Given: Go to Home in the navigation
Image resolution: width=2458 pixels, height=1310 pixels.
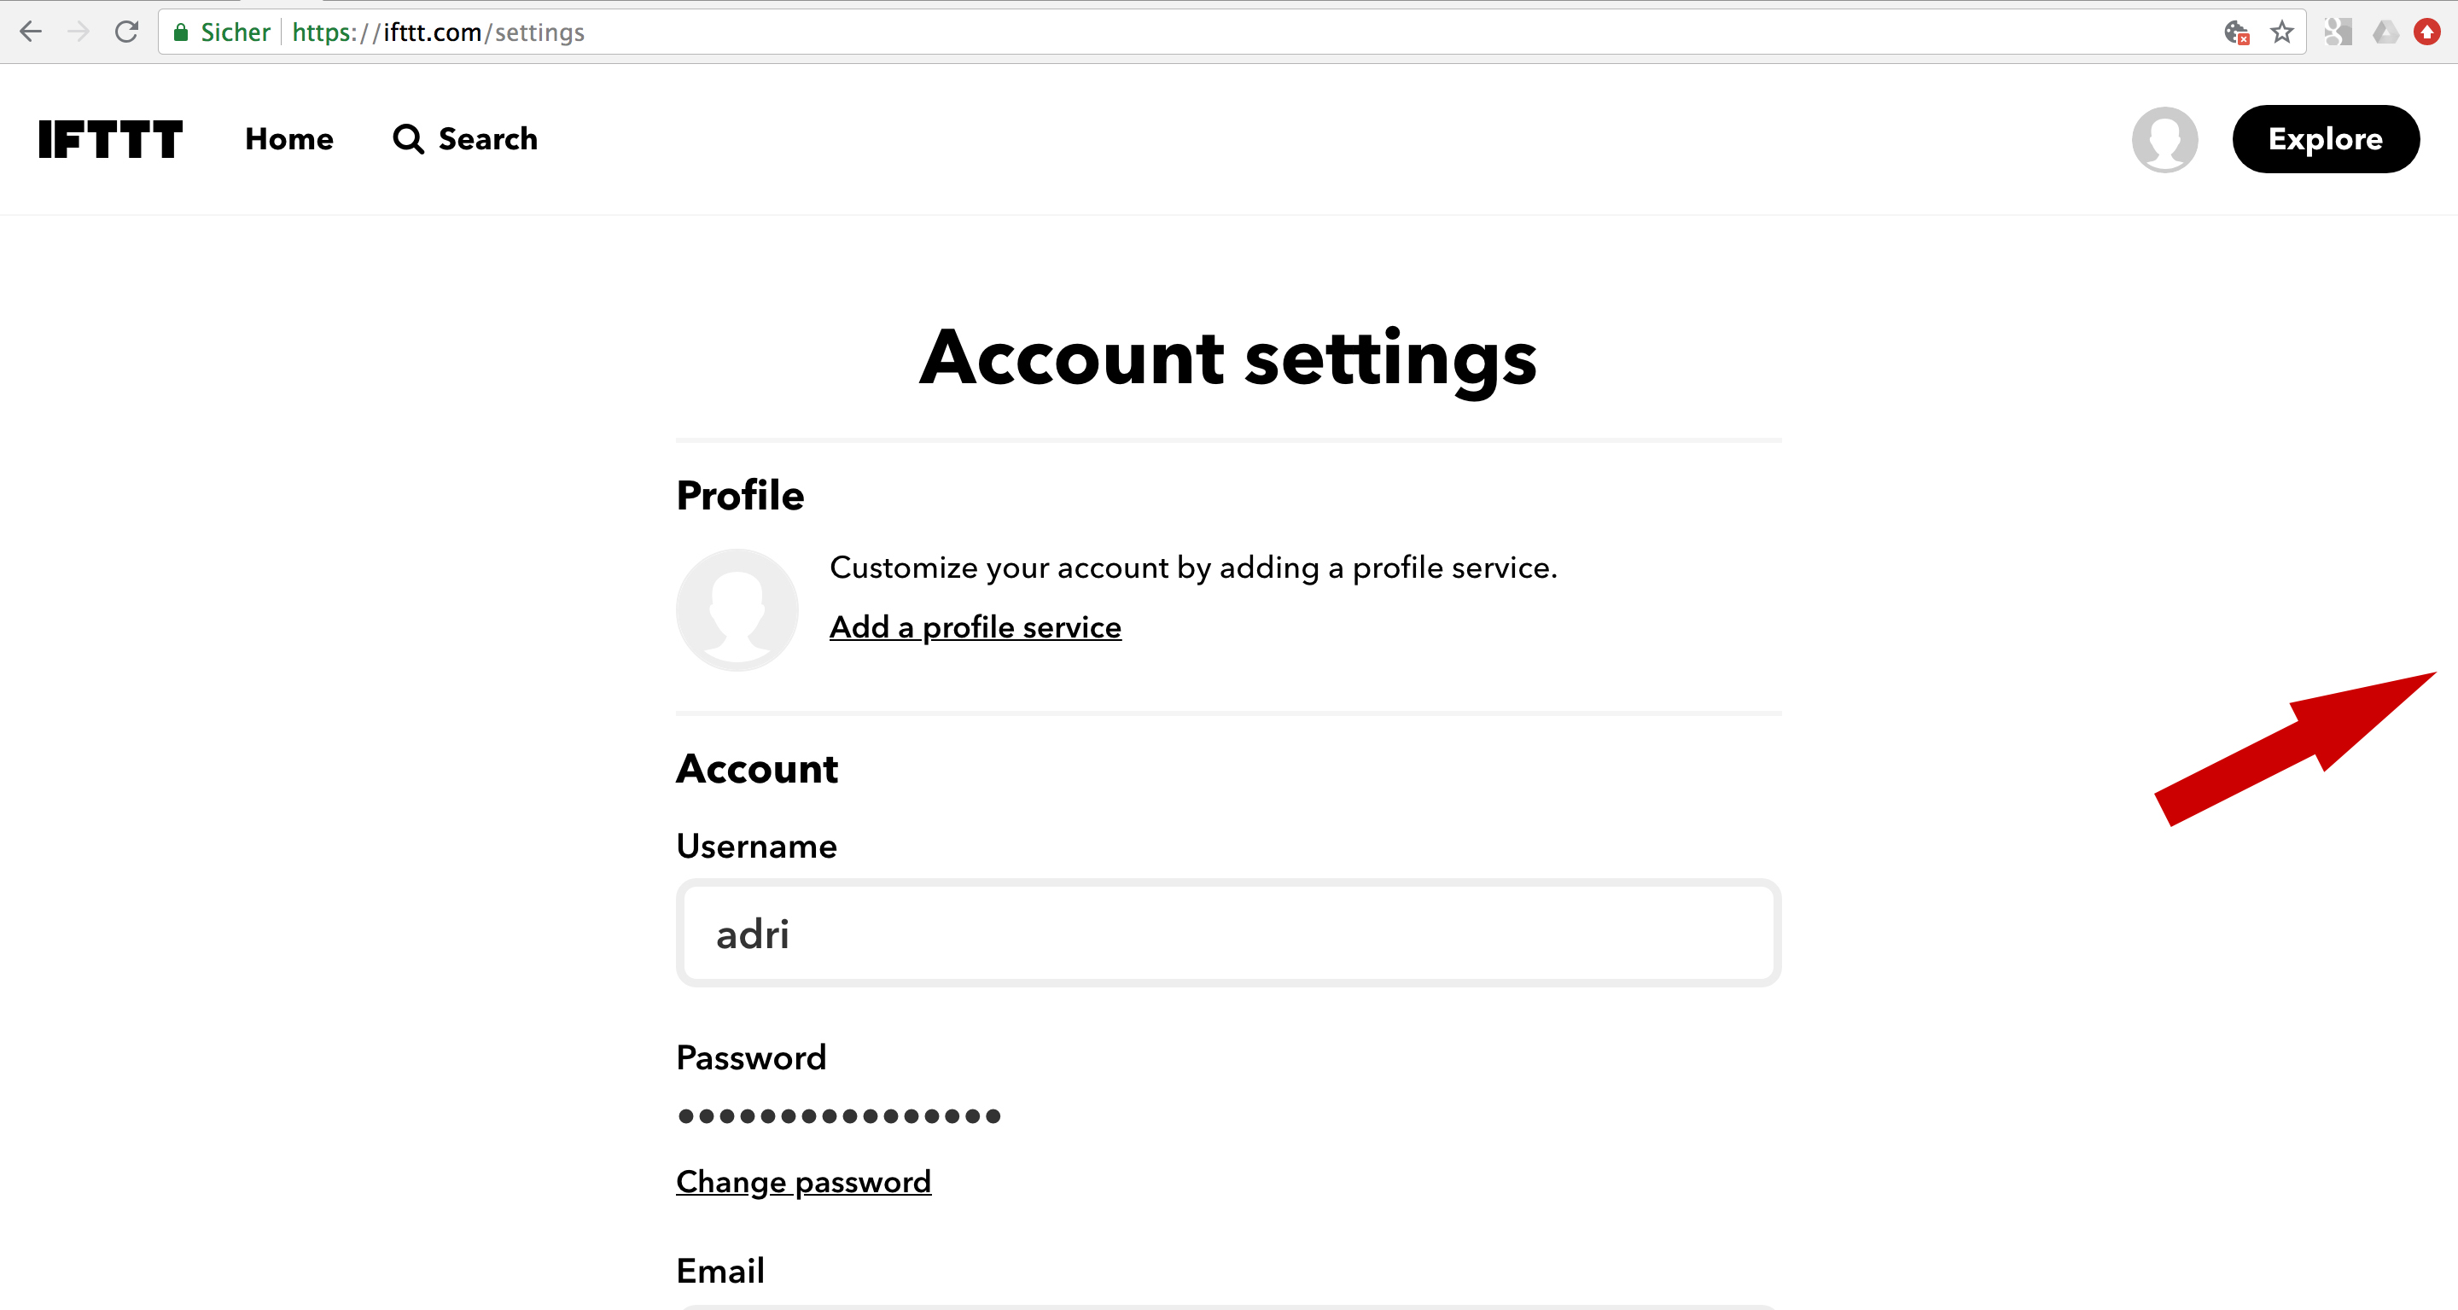Looking at the screenshot, I should tap(289, 139).
